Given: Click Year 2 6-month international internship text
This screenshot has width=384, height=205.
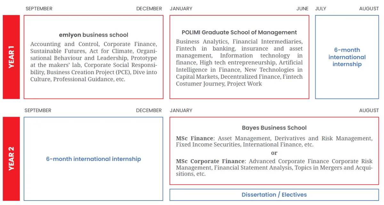Looking at the screenshot, I should [93, 159].
